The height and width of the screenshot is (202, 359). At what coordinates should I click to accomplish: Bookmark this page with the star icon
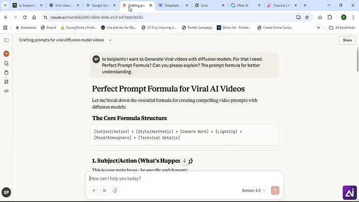click(307, 17)
